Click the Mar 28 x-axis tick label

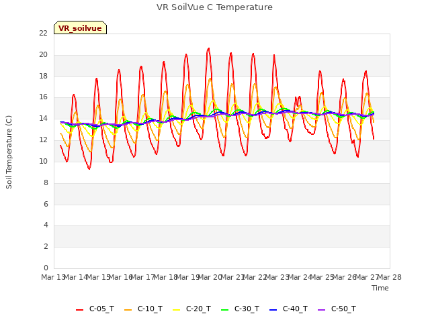390,277
